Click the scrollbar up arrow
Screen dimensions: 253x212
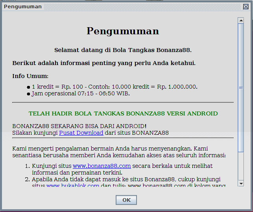click(241, 20)
